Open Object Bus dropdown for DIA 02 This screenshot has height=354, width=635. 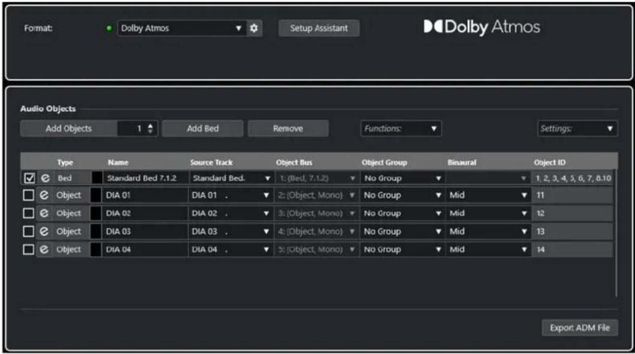pos(317,213)
